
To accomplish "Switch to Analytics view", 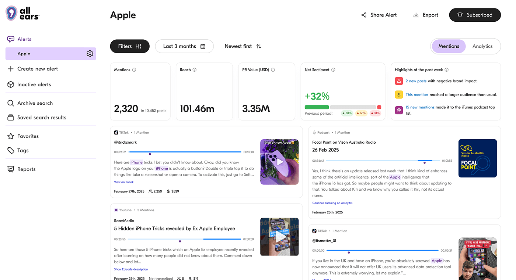I will tap(482, 46).
